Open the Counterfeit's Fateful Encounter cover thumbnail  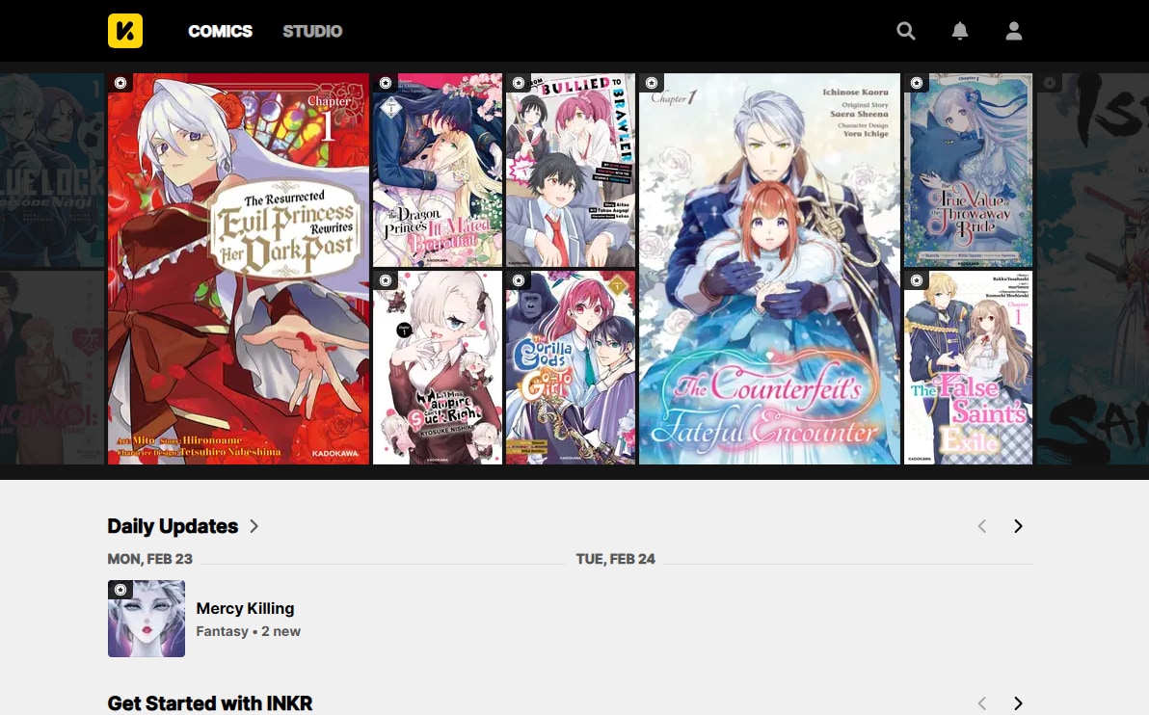click(x=769, y=267)
